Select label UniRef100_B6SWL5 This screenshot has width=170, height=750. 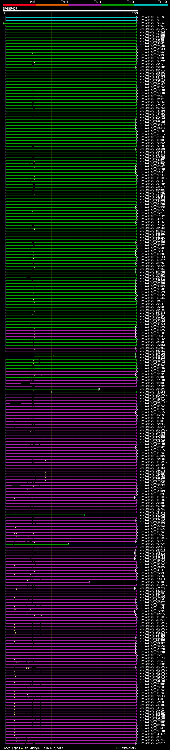coord(152,84)
